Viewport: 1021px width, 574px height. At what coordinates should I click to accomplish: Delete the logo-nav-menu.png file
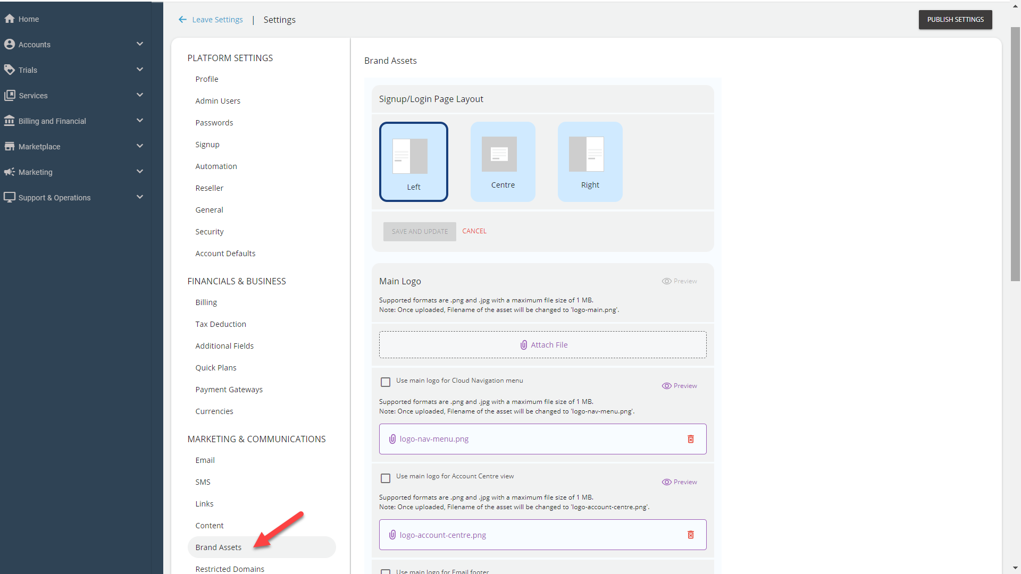point(690,439)
